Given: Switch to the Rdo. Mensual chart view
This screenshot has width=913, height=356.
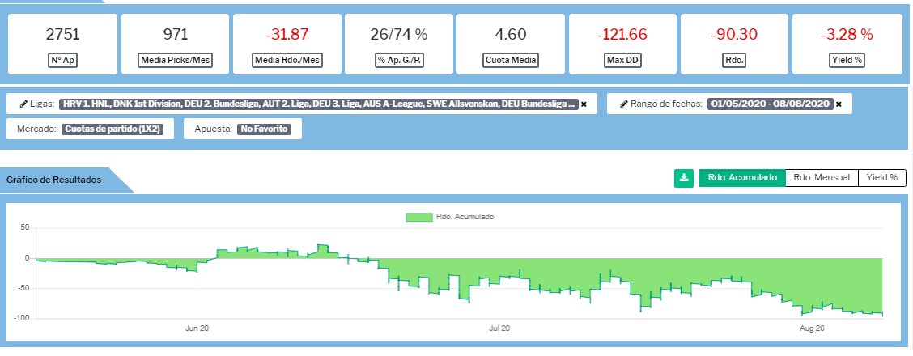Looking at the screenshot, I should [822, 178].
